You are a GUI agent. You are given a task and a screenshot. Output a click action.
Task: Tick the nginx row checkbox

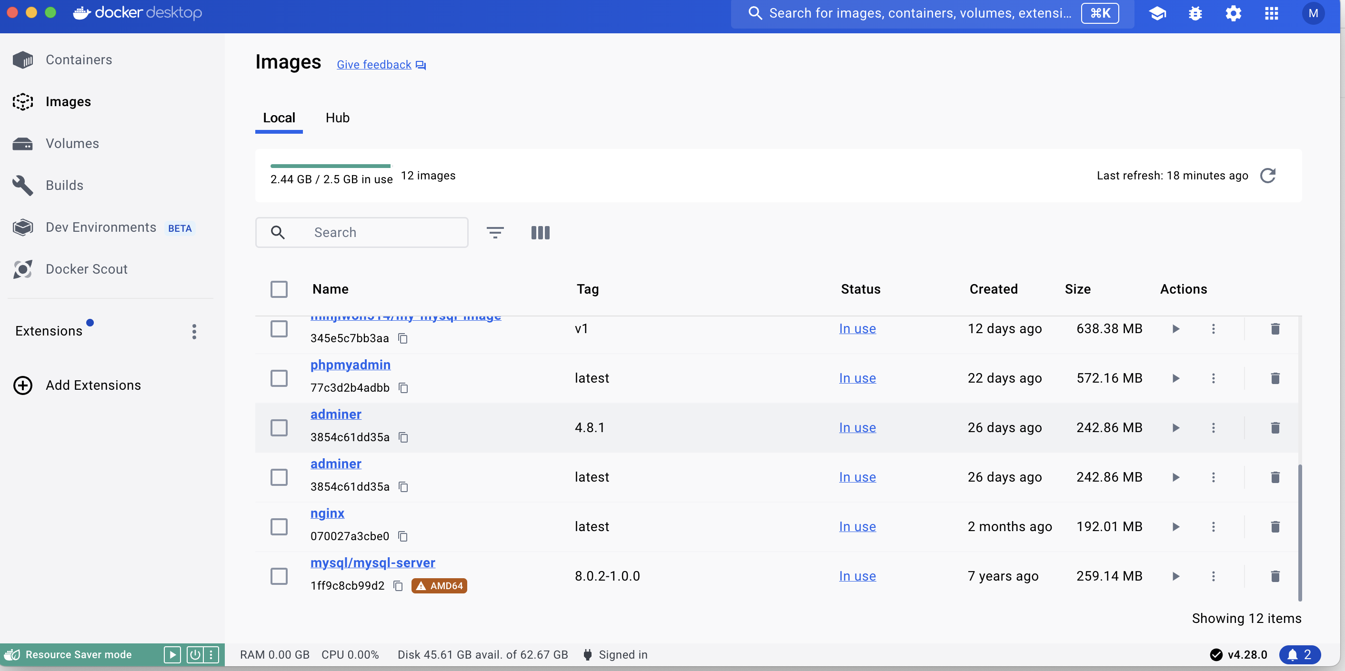(279, 526)
